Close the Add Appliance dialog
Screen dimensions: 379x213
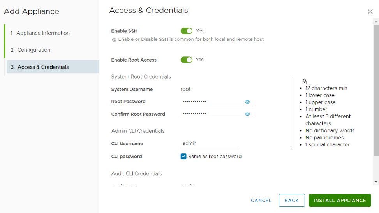click(370, 12)
